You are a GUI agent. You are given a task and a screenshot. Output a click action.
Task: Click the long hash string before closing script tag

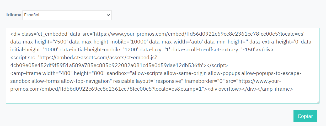coord(107,65)
